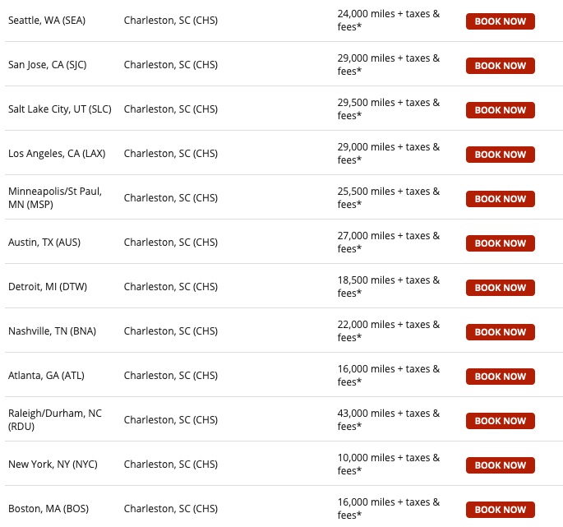Book the Nashville to Charleston flight
Image resolution: width=563 pixels, height=527 pixels.
500,332
